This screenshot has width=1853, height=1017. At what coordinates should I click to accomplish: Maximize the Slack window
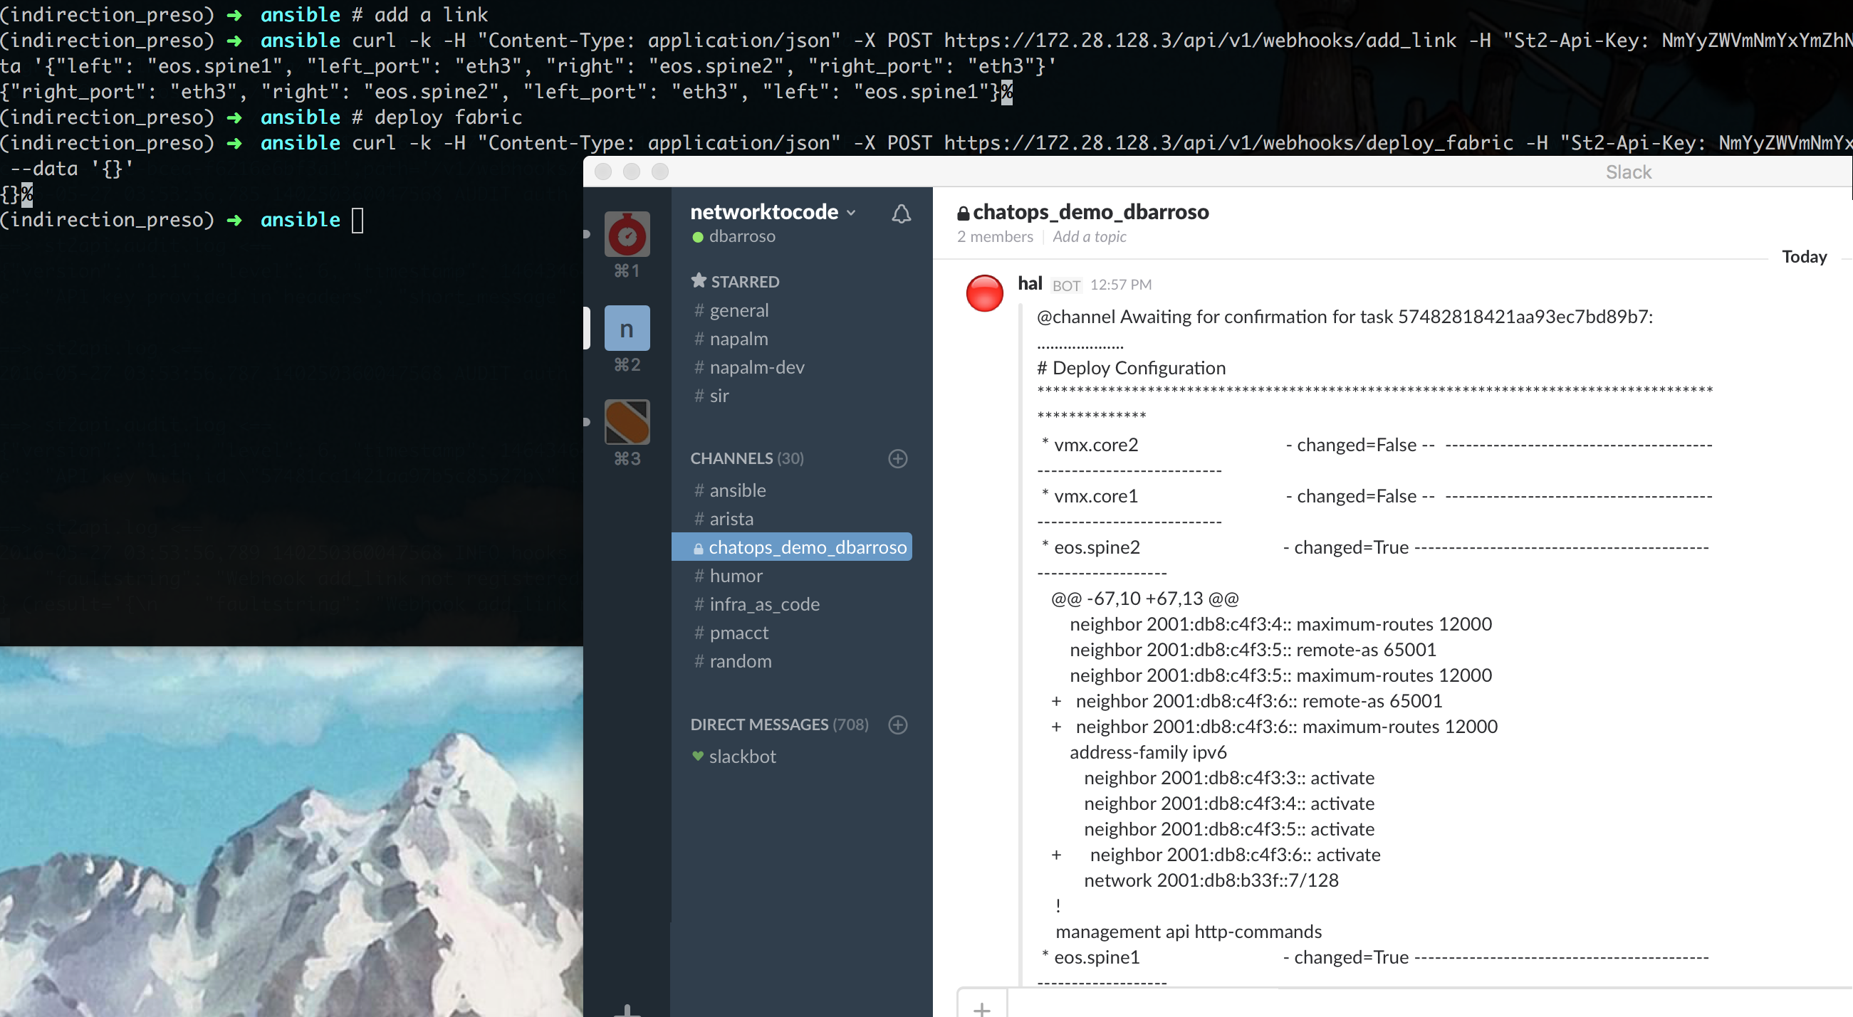click(x=660, y=171)
